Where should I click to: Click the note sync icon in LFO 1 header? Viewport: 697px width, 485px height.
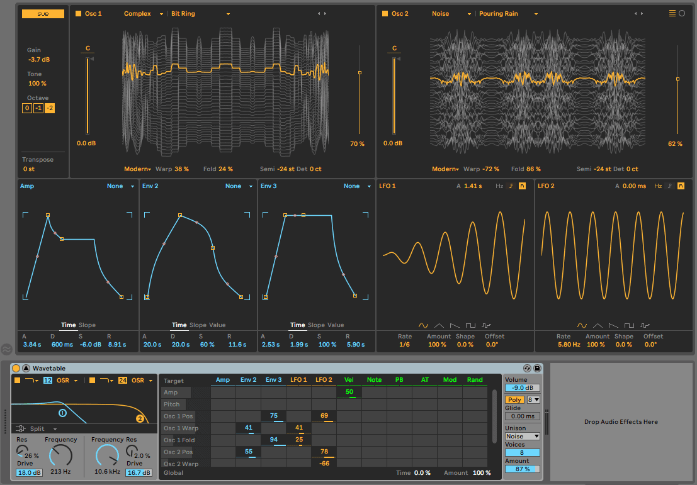pyautogui.click(x=511, y=186)
